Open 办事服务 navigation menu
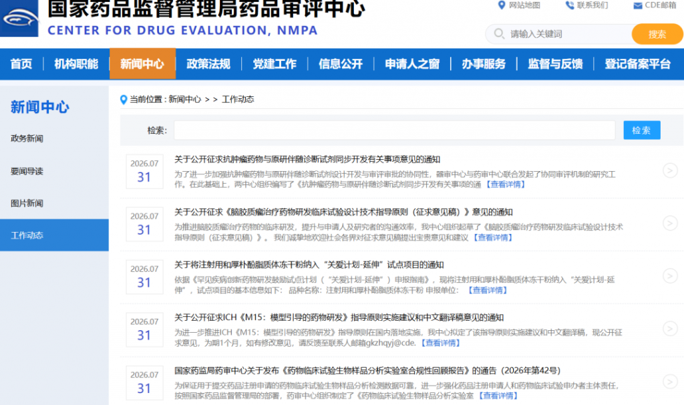The image size is (684, 405). click(x=484, y=63)
